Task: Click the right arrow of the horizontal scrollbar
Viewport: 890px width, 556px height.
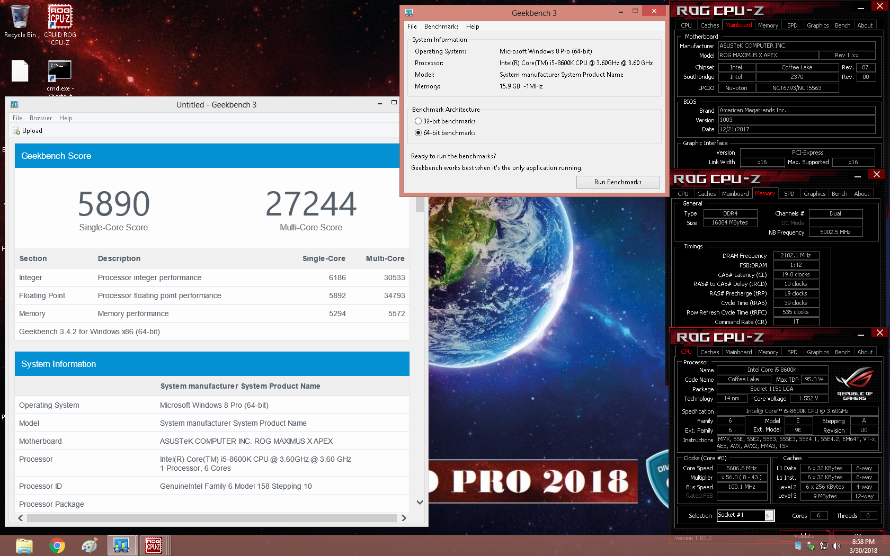Action: click(404, 518)
